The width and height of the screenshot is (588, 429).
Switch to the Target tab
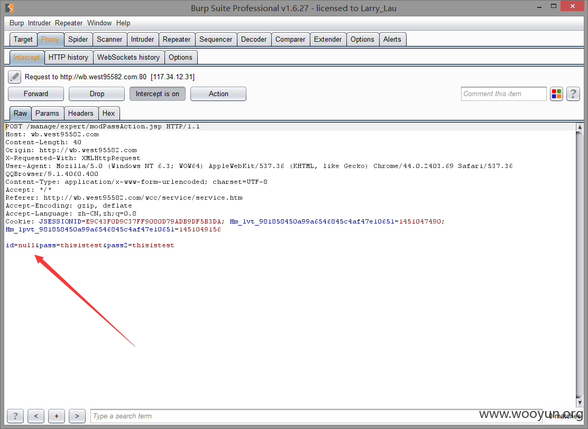tap(23, 39)
